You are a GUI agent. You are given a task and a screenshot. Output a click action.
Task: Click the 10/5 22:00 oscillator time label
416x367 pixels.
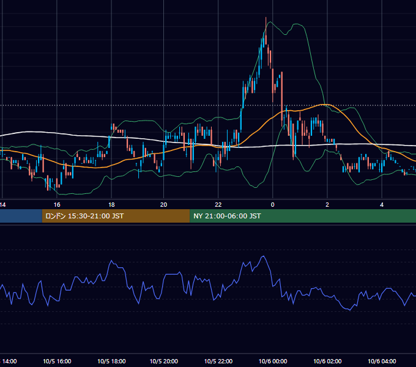(x=218, y=361)
